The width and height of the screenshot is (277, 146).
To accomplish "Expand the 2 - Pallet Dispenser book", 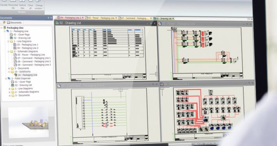I will pyautogui.click(x=6, y=79).
